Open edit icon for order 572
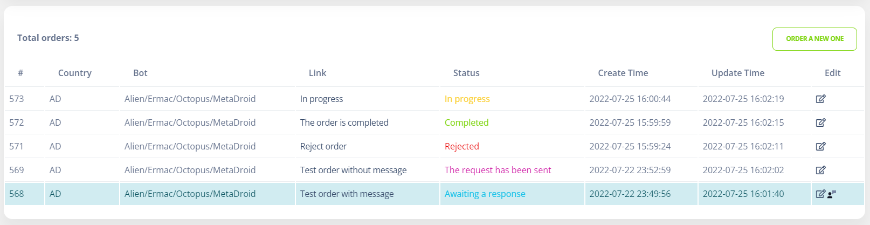This screenshot has height=225, width=870. [820, 122]
